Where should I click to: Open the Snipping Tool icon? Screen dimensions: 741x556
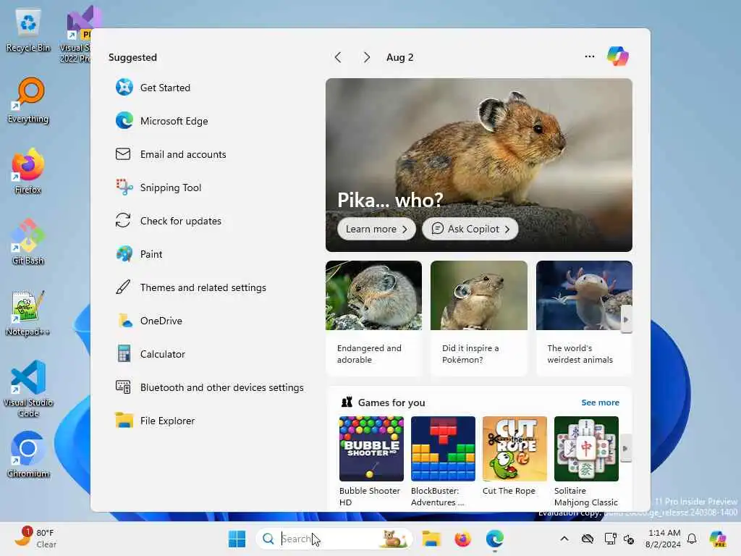124,188
